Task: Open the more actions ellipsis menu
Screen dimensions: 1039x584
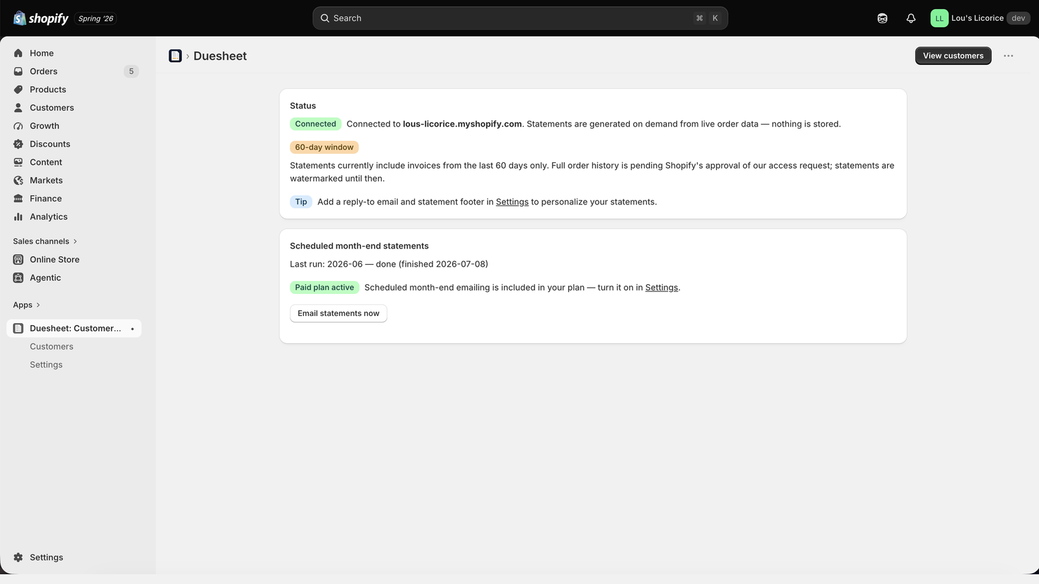Action: point(1008,56)
